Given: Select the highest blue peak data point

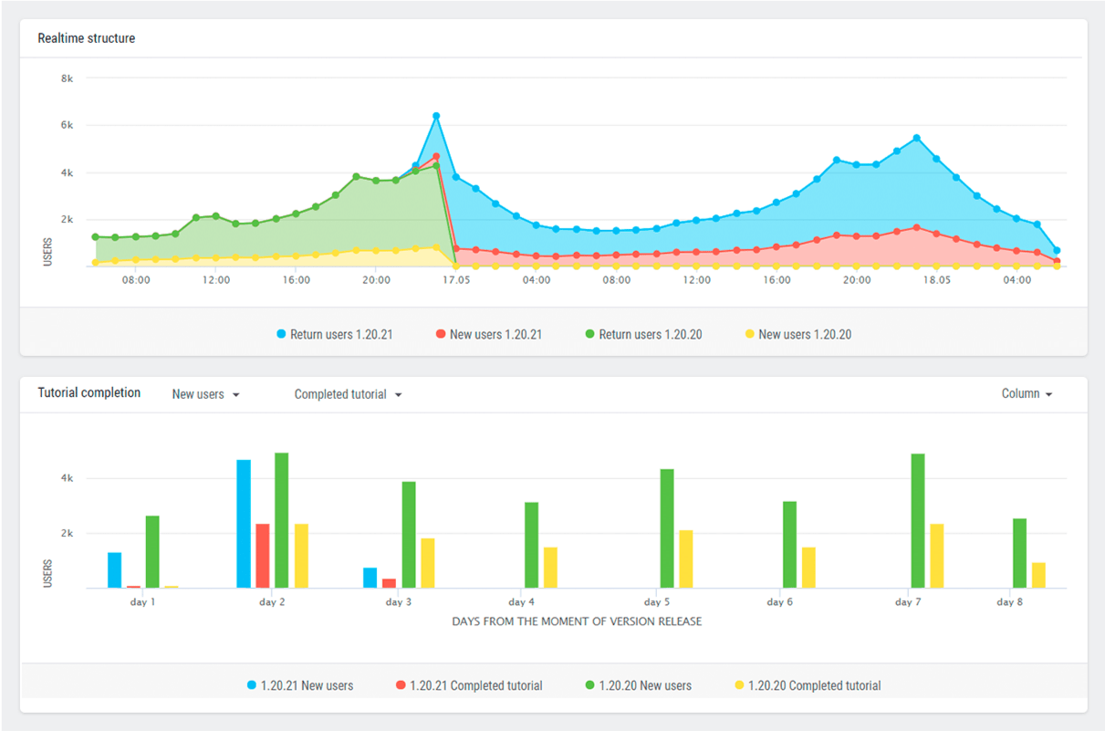Looking at the screenshot, I should pos(436,116).
